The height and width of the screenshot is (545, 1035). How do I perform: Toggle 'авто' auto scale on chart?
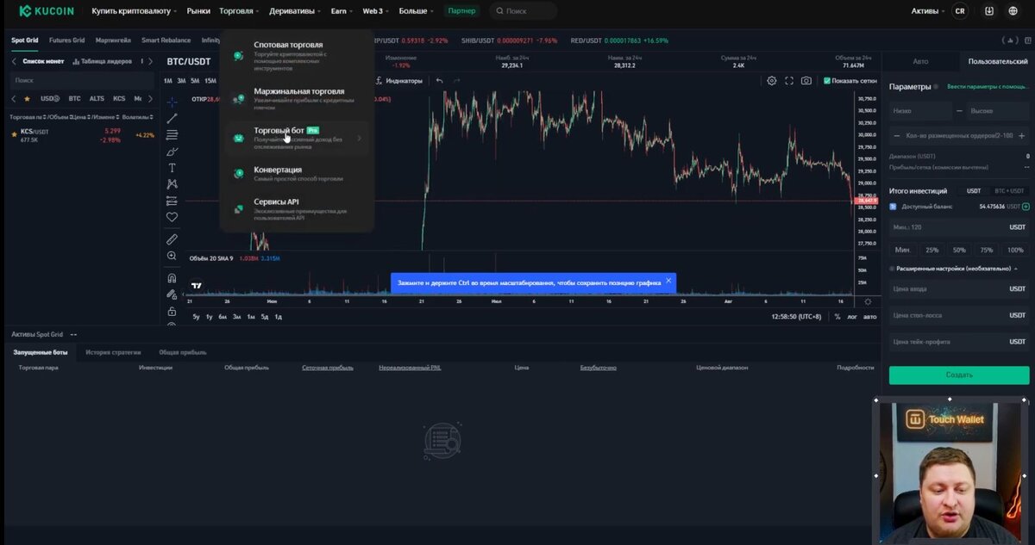point(869,317)
